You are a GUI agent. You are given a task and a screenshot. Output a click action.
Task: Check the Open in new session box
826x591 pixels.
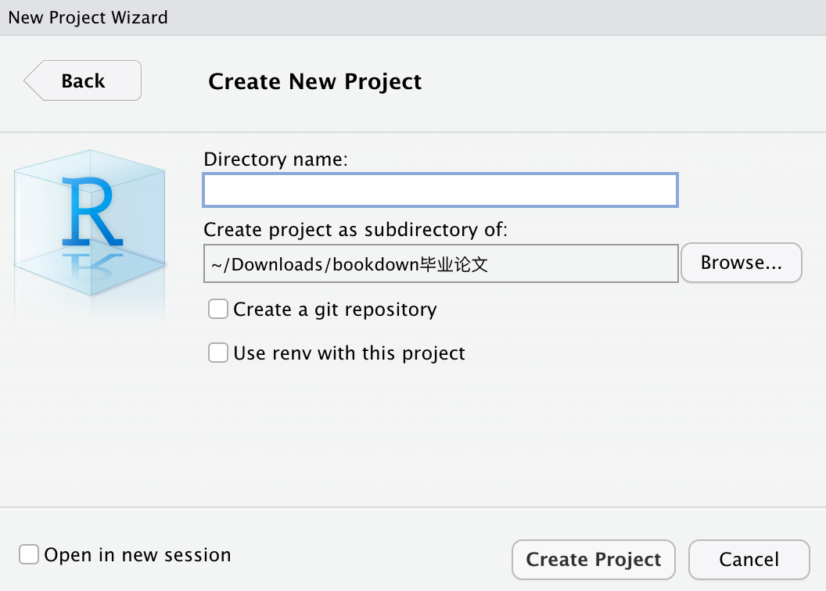point(29,555)
